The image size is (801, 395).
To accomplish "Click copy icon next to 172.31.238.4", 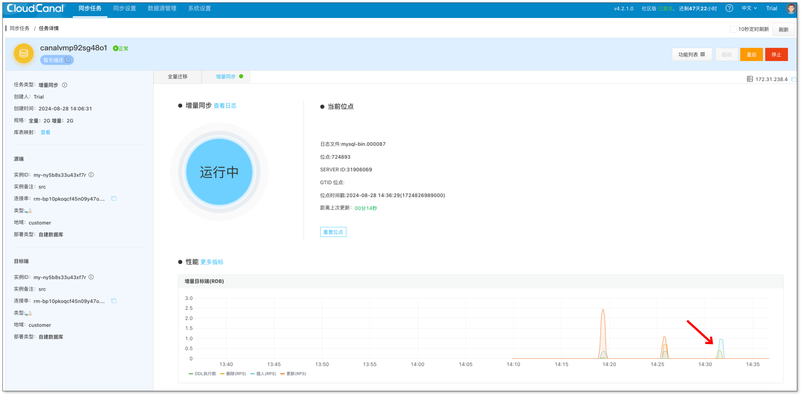I will [794, 79].
